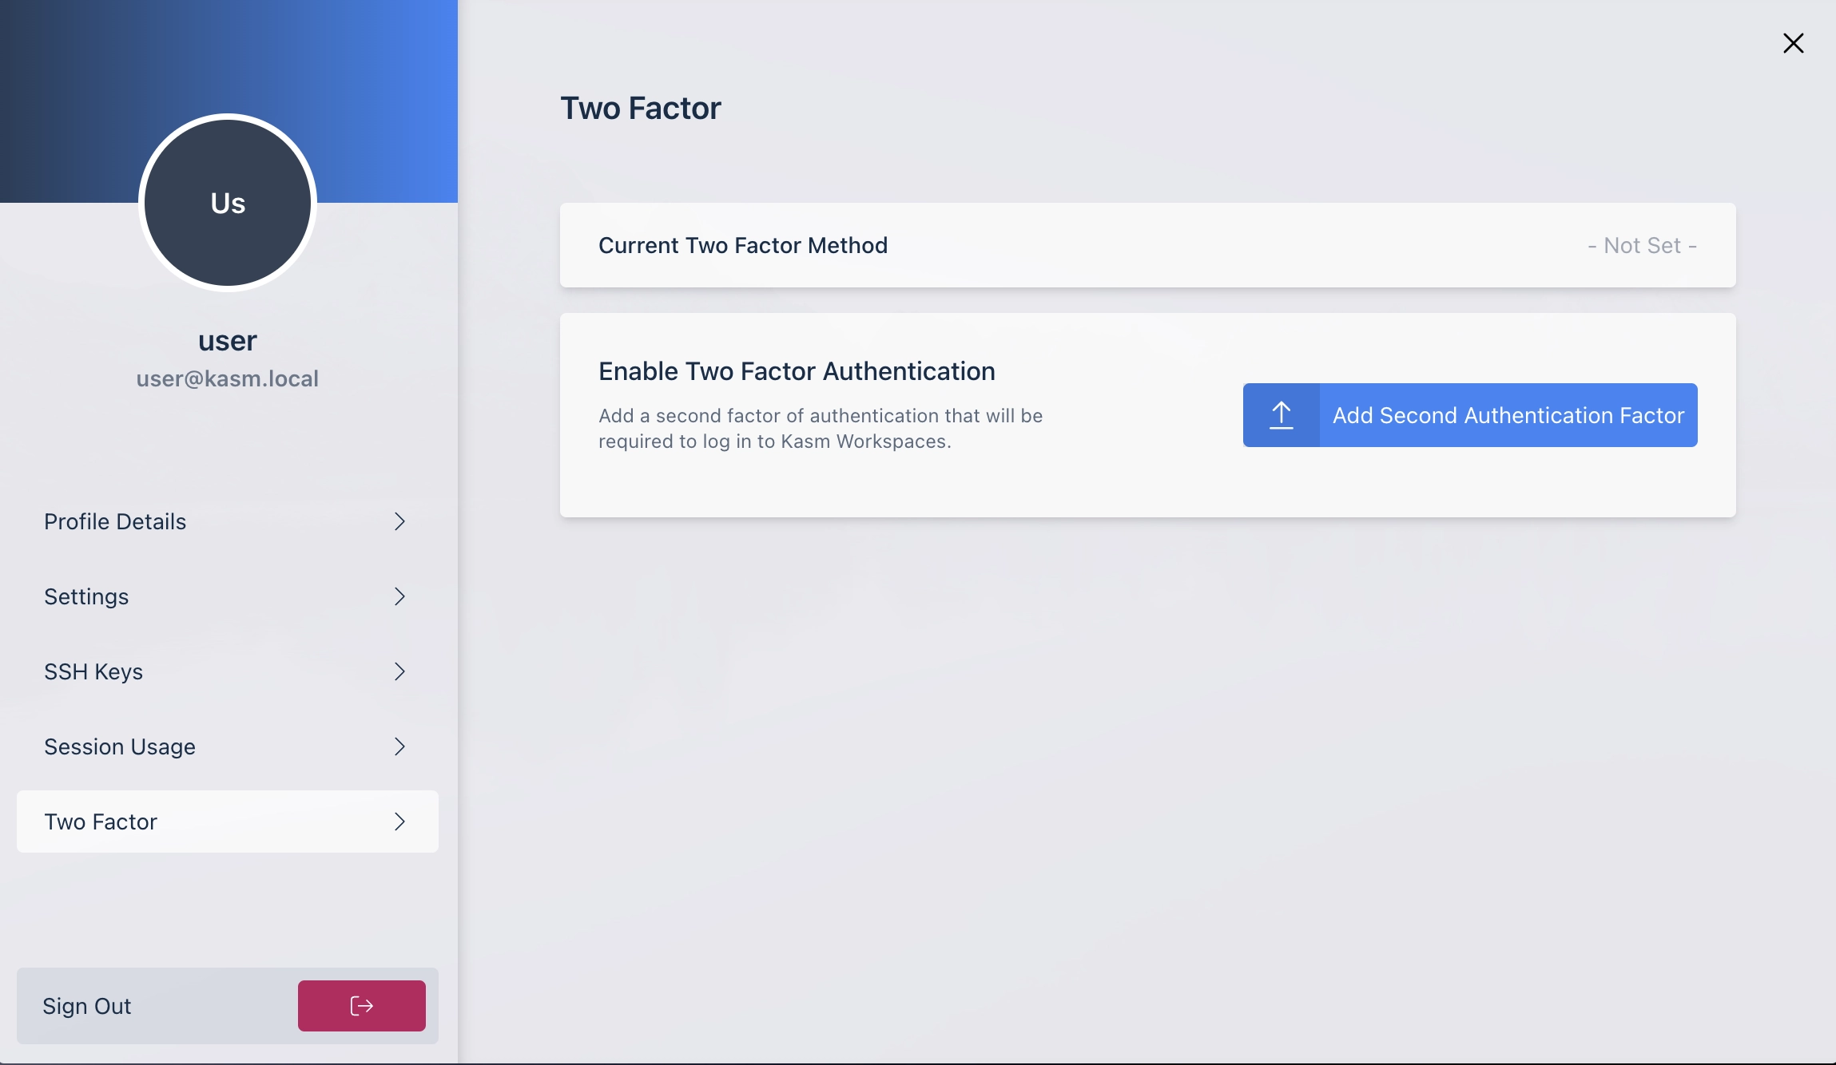Click the chevron arrow next to SSH Keys
This screenshot has height=1065, width=1836.
[x=401, y=671]
